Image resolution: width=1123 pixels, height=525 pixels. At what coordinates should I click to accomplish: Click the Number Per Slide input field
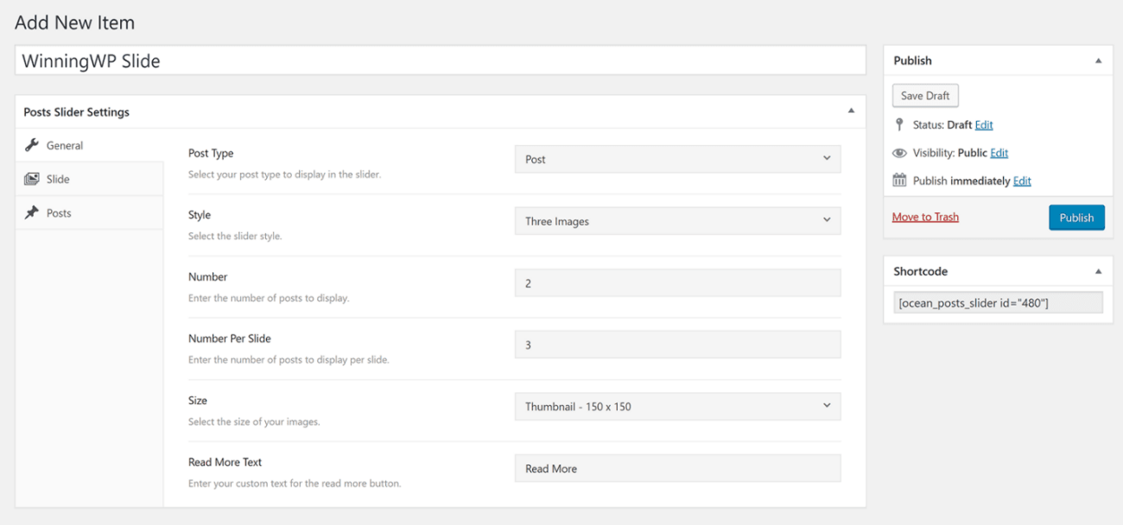point(677,345)
